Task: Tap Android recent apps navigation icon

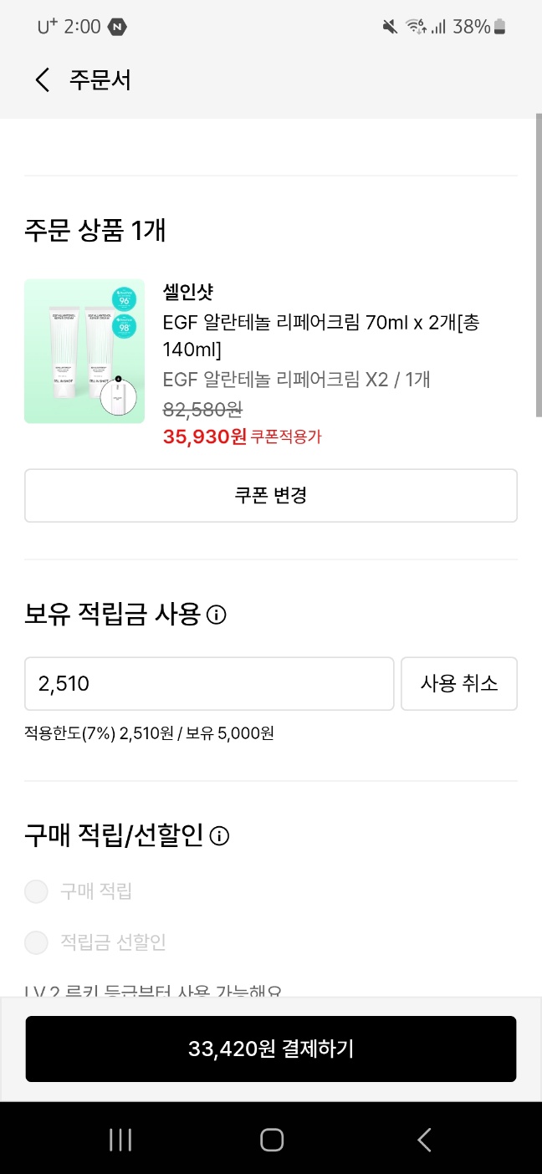Action: tap(120, 1140)
